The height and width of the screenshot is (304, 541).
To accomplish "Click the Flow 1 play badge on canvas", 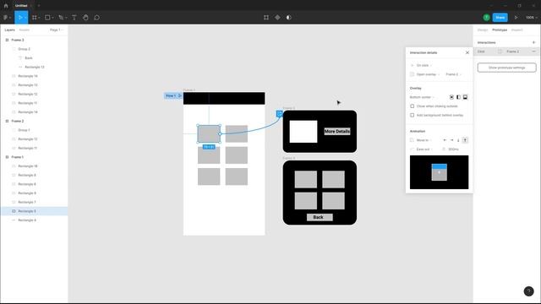I will coord(173,95).
